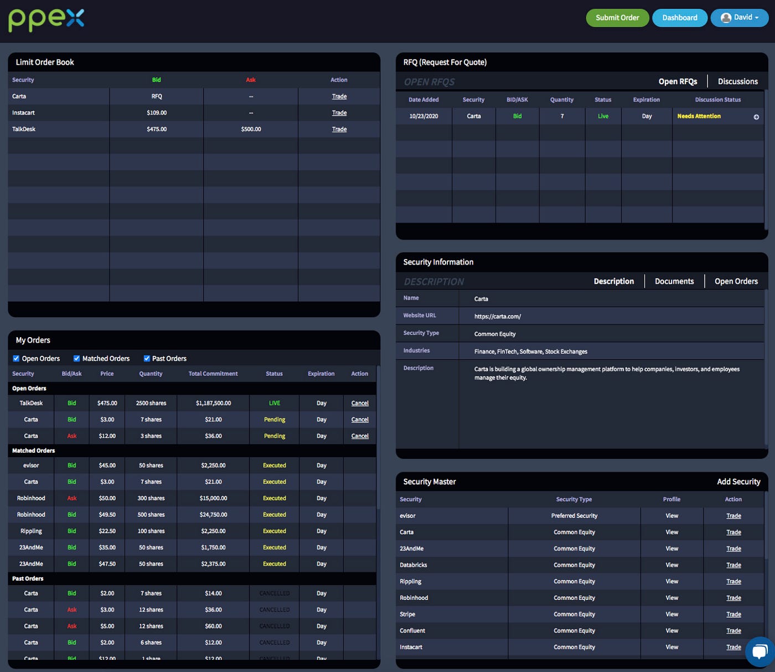The width and height of the screenshot is (775, 672).
Task: Click Add Security in Security Master
Action: pos(738,482)
